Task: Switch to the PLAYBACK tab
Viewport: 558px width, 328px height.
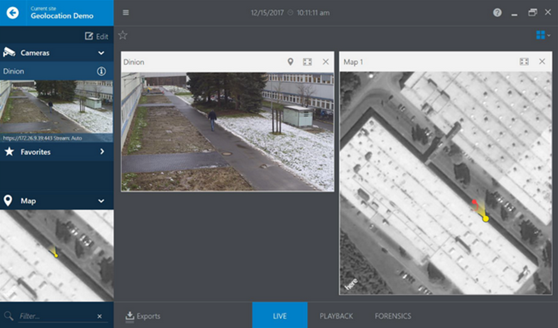Action: (336, 316)
